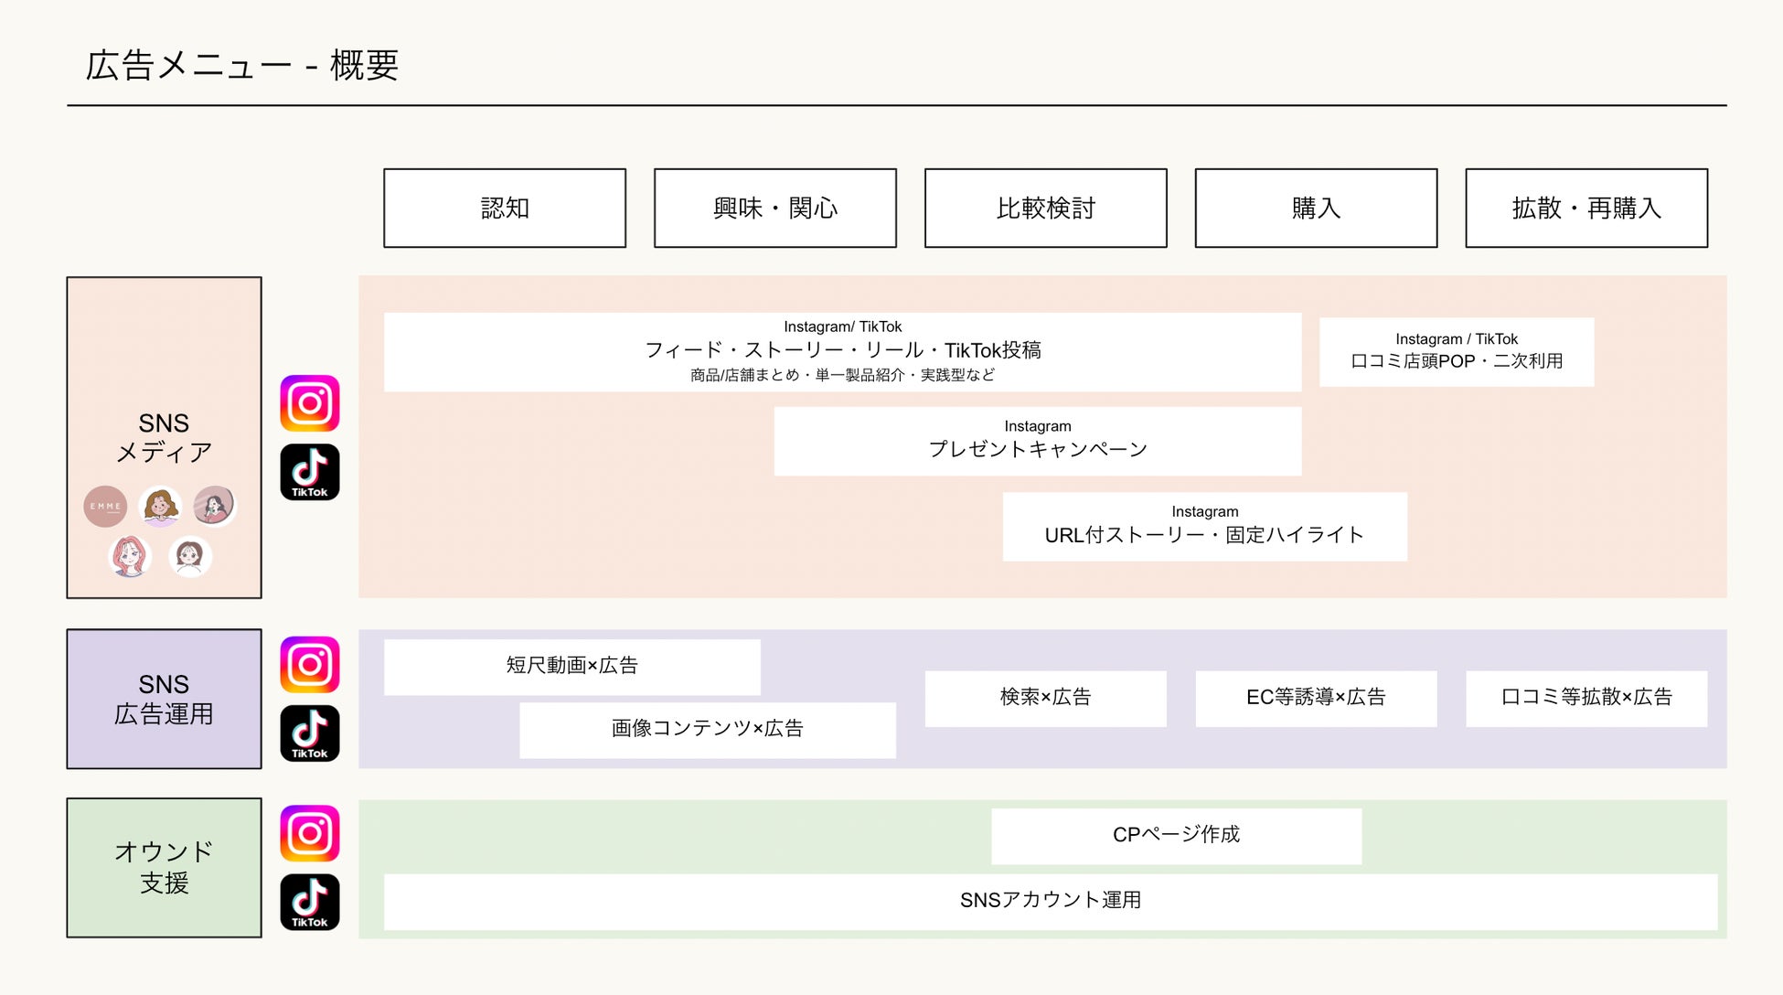This screenshot has height=995, width=1783.
Task: Click the red-haired girl avatar
Action: coord(130,556)
